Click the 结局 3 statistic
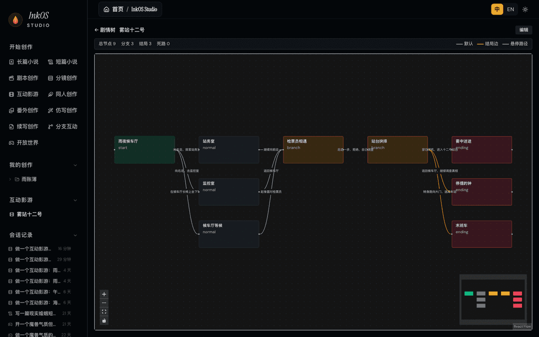Viewport: 539px width, 337px height. pyautogui.click(x=145, y=43)
